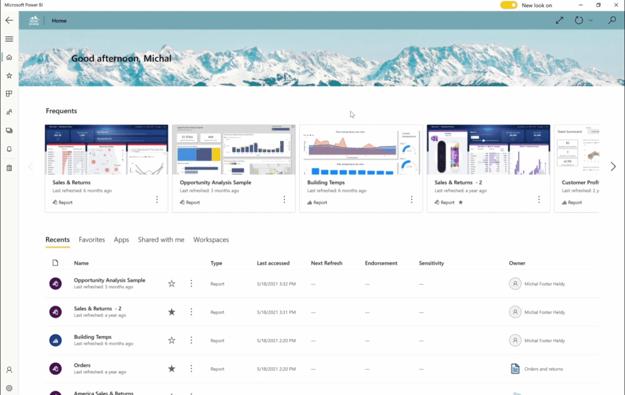Open Sales & Returns - 2 in recents list
The width and height of the screenshot is (625, 395).
coord(98,308)
